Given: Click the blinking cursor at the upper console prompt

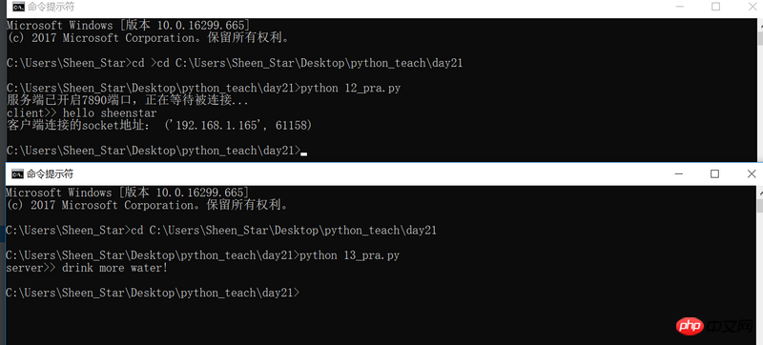Looking at the screenshot, I should click(x=303, y=154).
